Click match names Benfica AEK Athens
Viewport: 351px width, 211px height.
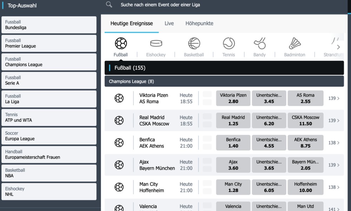(152, 143)
